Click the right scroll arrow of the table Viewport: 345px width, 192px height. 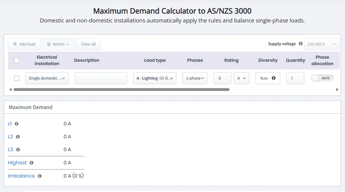pyautogui.click(x=337, y=89)
